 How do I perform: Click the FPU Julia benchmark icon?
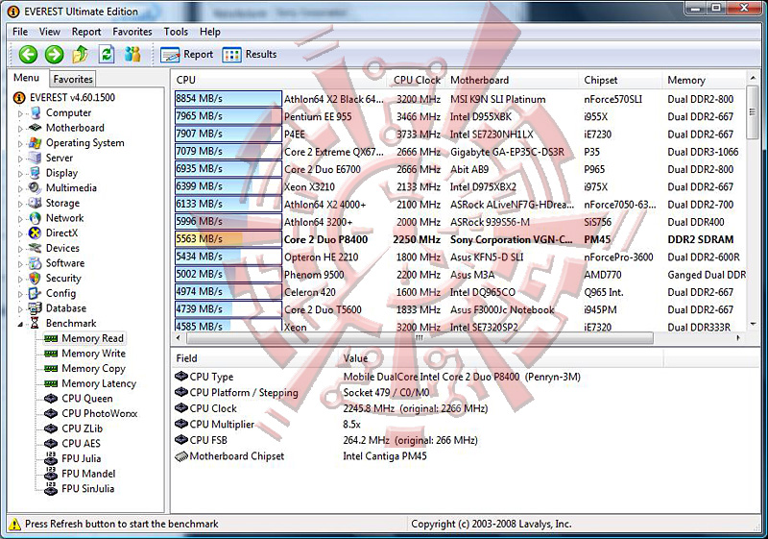[51, 458]
